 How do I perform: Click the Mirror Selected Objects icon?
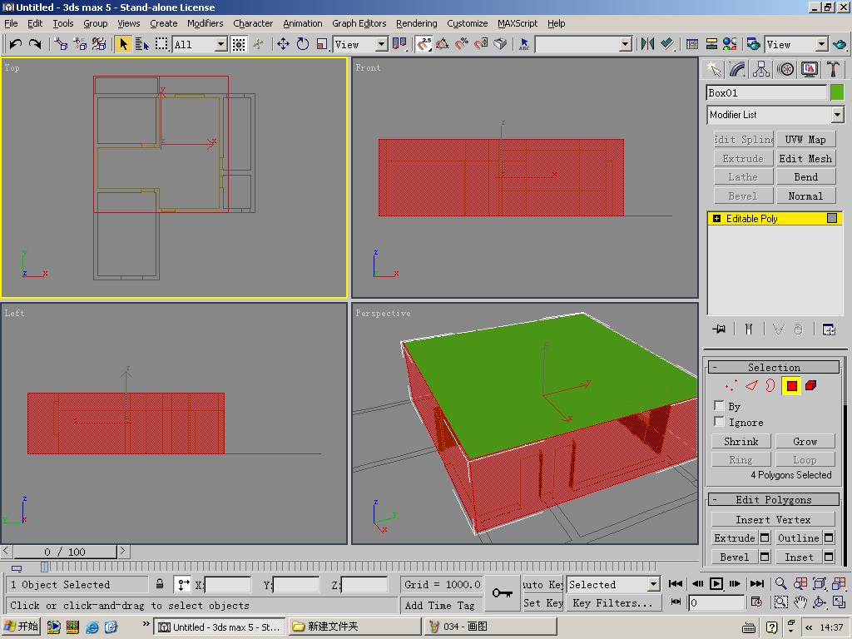(x=647, y=44)
